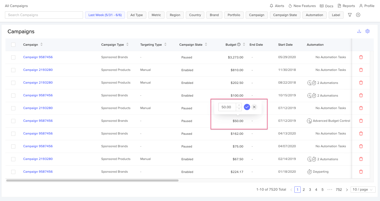The image size is (380, 201).
Task: Click the horizontal table scrollbar
Action: click(92, 180)
